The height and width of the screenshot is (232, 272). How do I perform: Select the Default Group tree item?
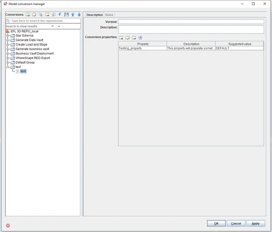(25, 62)
